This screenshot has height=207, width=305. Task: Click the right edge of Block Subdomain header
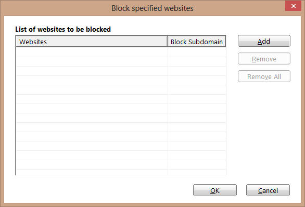(x=225, y=42)
